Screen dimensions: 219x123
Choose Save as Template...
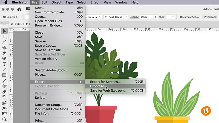click(58, 50)
